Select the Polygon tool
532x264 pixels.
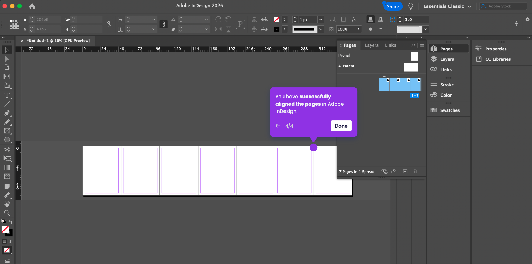click(7, 140)
